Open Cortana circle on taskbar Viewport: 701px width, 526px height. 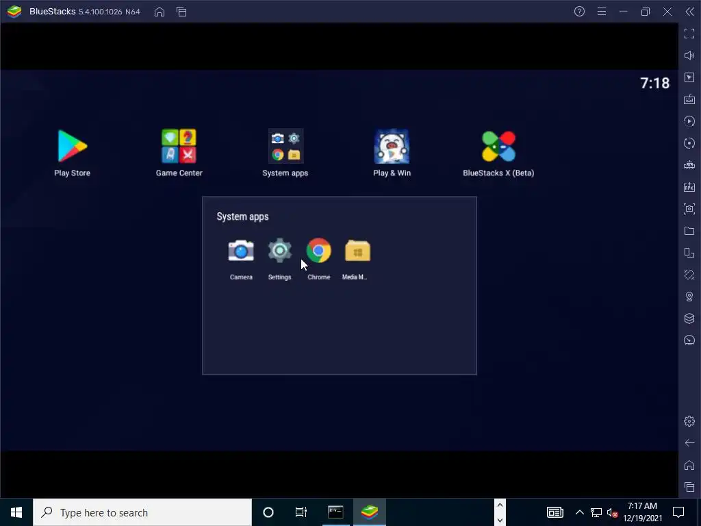point(268,512)
